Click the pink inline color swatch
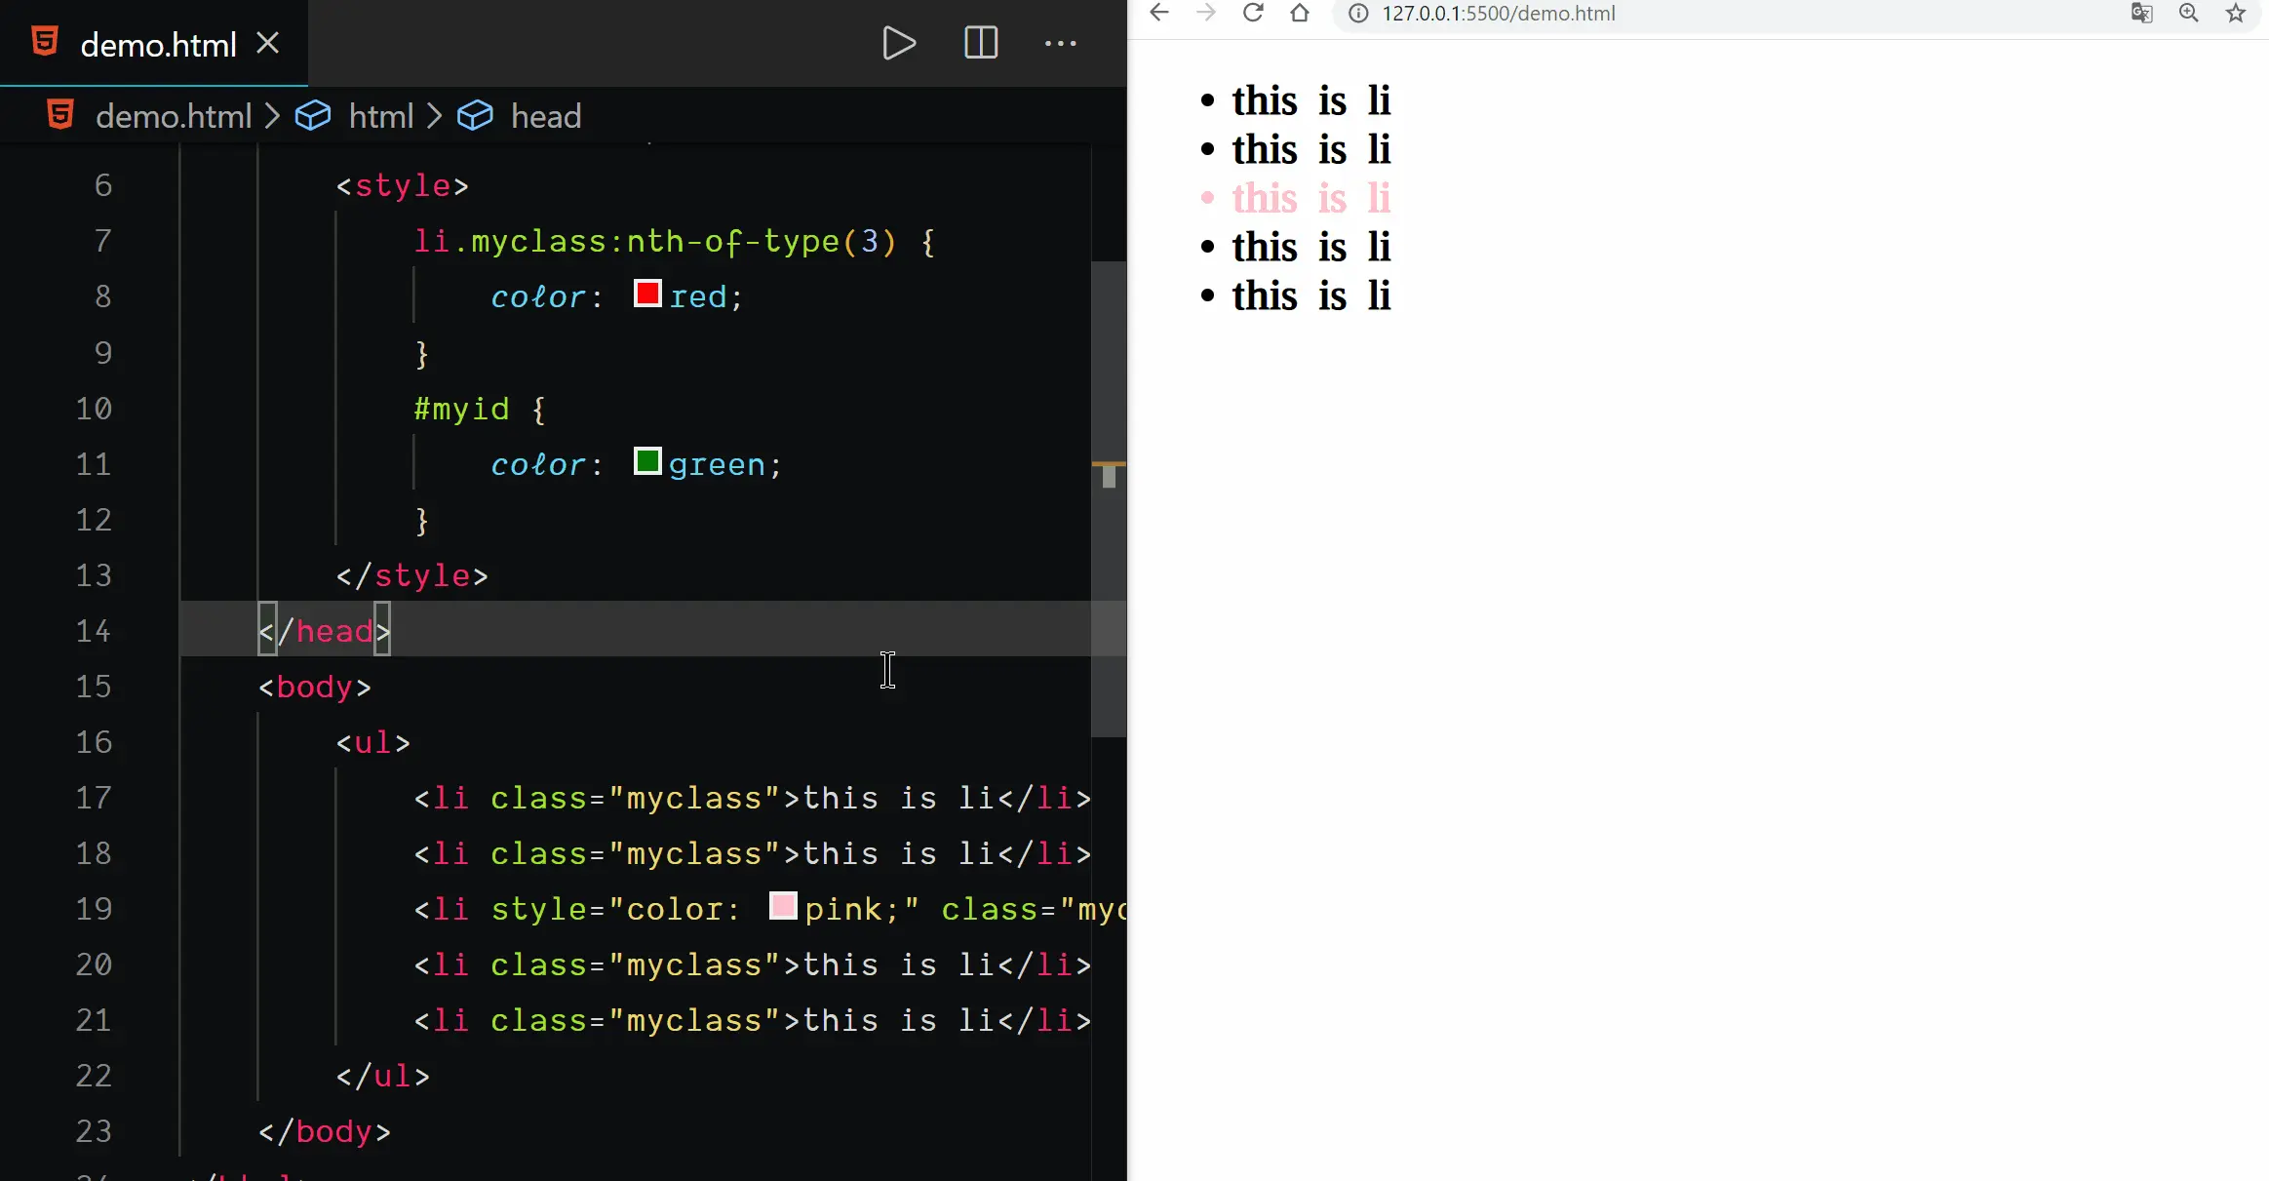Image resolution: width=2269 pixels, height=1181 pixels. point(783,906)
